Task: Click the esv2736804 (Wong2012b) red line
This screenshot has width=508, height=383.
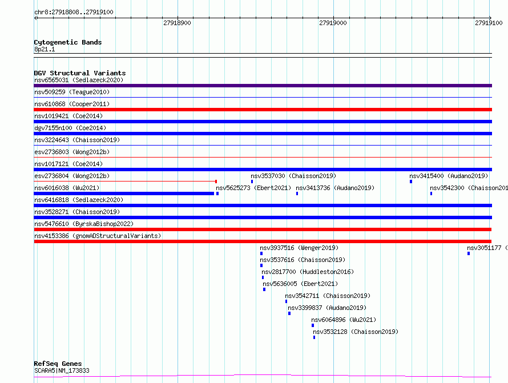Action: pyautogui.click(x=126, y=182)
